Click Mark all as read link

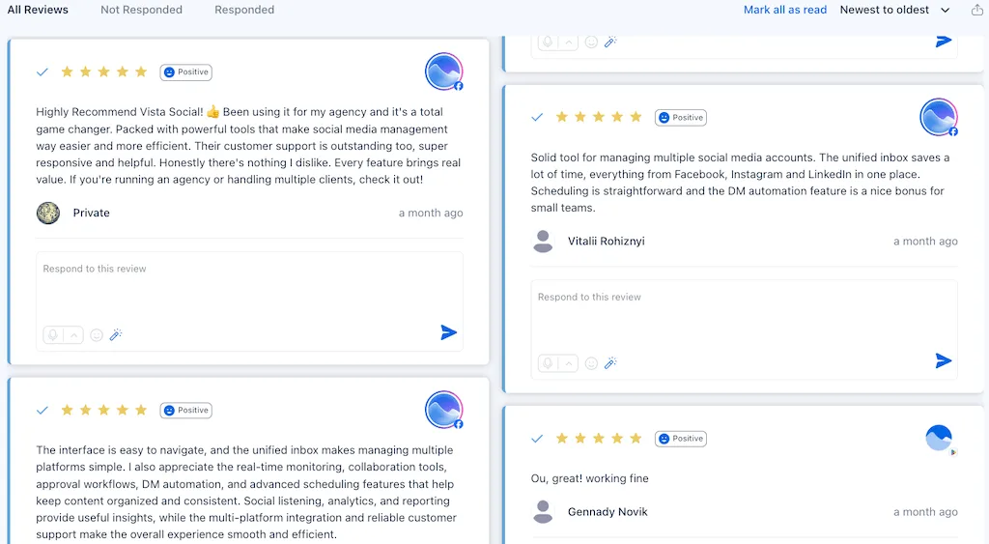point(784,10)
